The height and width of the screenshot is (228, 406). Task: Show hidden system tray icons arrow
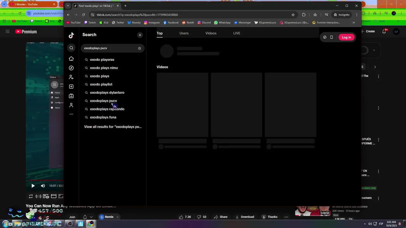tap(365, 224)
